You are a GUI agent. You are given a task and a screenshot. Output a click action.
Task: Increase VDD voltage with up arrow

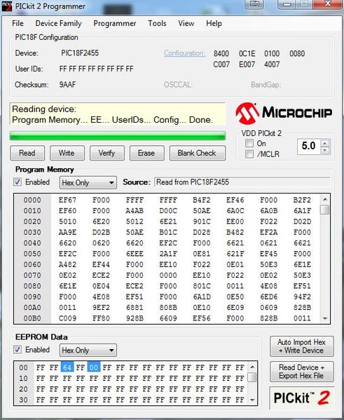325,143
